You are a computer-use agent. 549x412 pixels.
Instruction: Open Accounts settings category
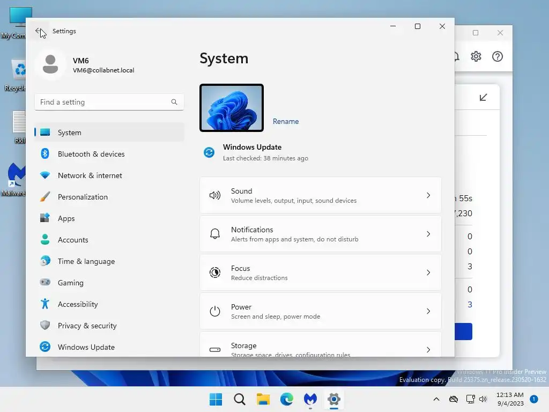click(109, 240)
